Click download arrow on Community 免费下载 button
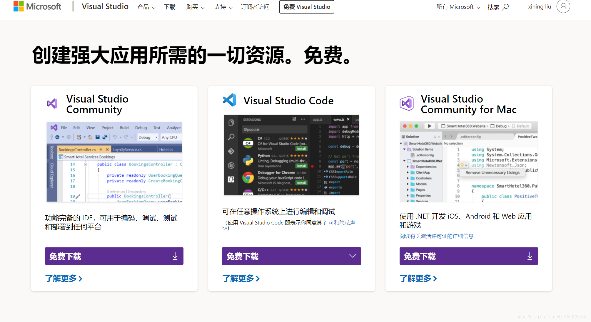The image size is (591, 322). tap(175, 256)
